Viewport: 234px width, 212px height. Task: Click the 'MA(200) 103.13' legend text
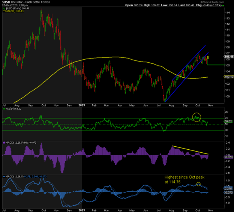(15, 11)
